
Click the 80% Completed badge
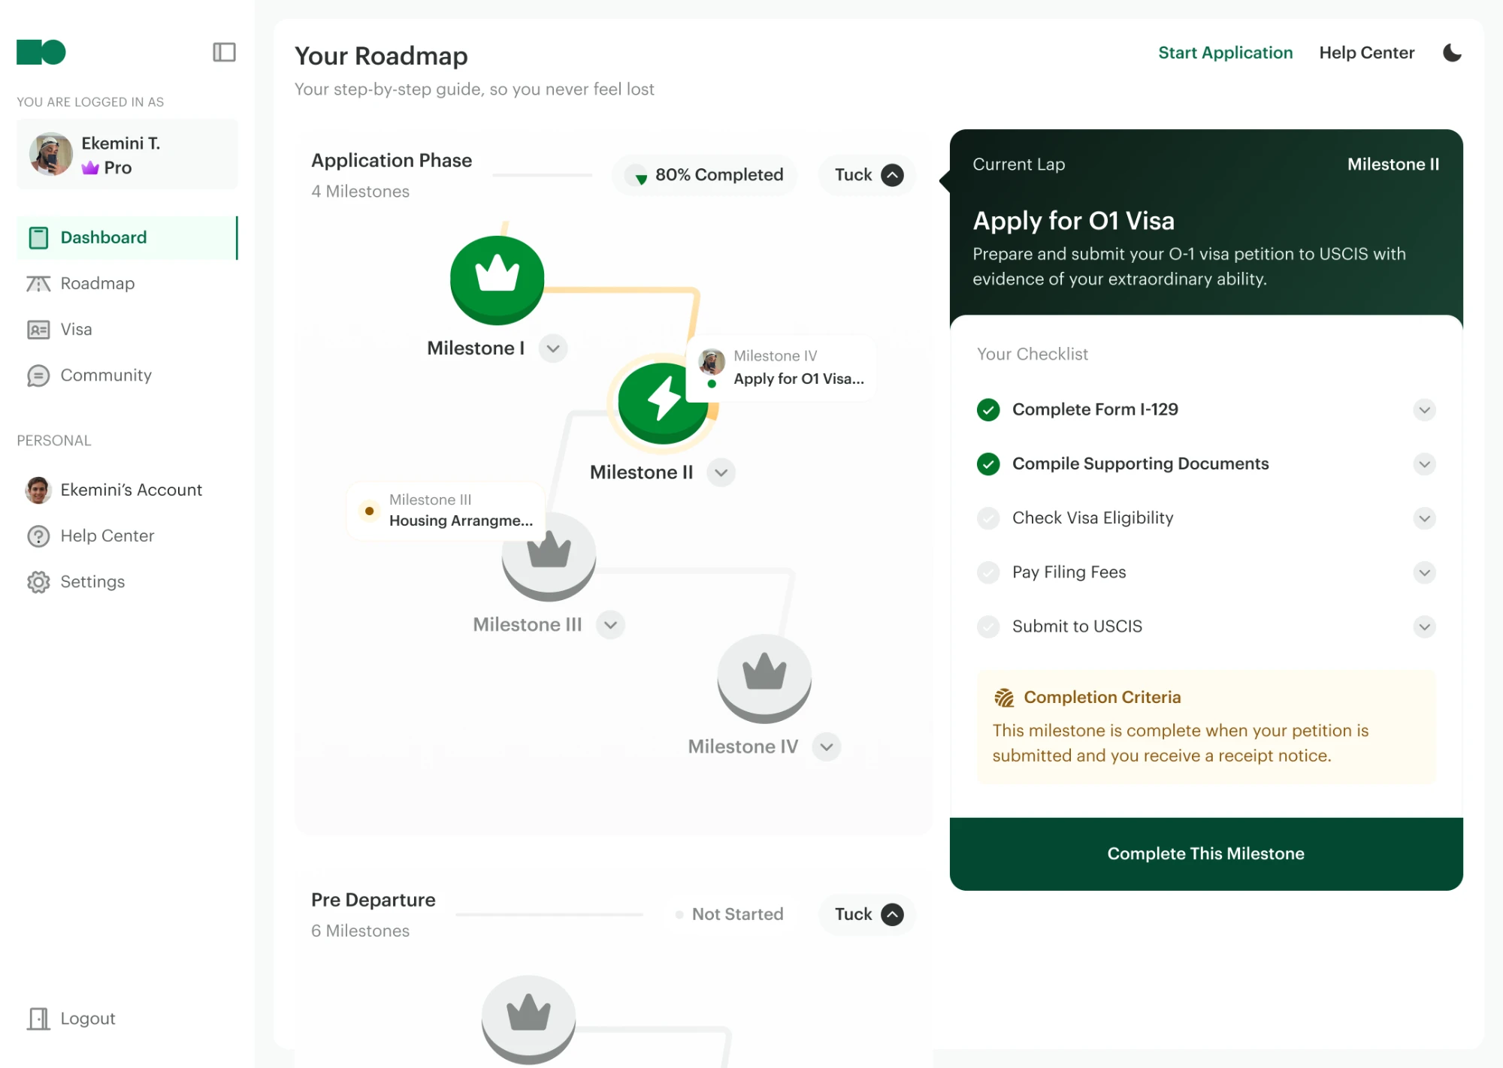[705, 175]
